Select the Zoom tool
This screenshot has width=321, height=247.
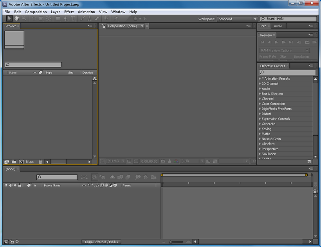24,18
